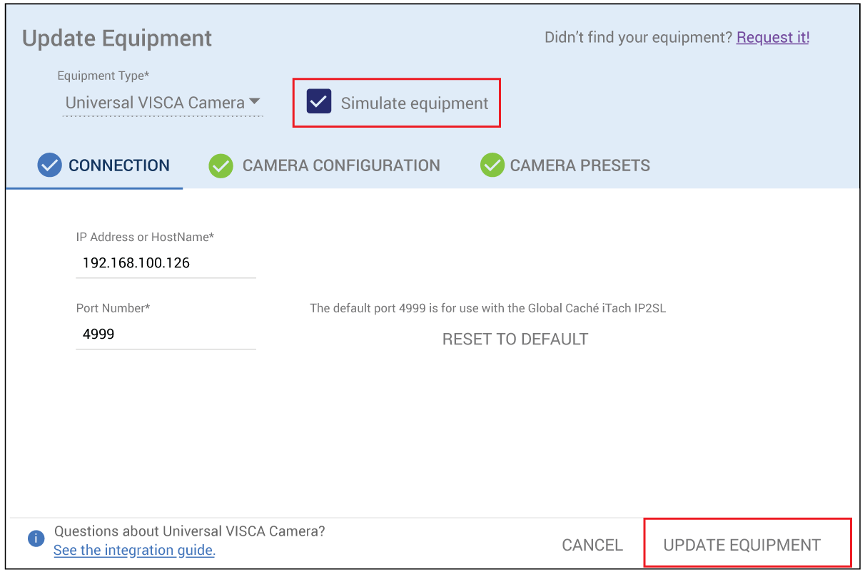865x572 pixels.
Task: Click the Update Equipment dialog title
Action: (117, 38)
